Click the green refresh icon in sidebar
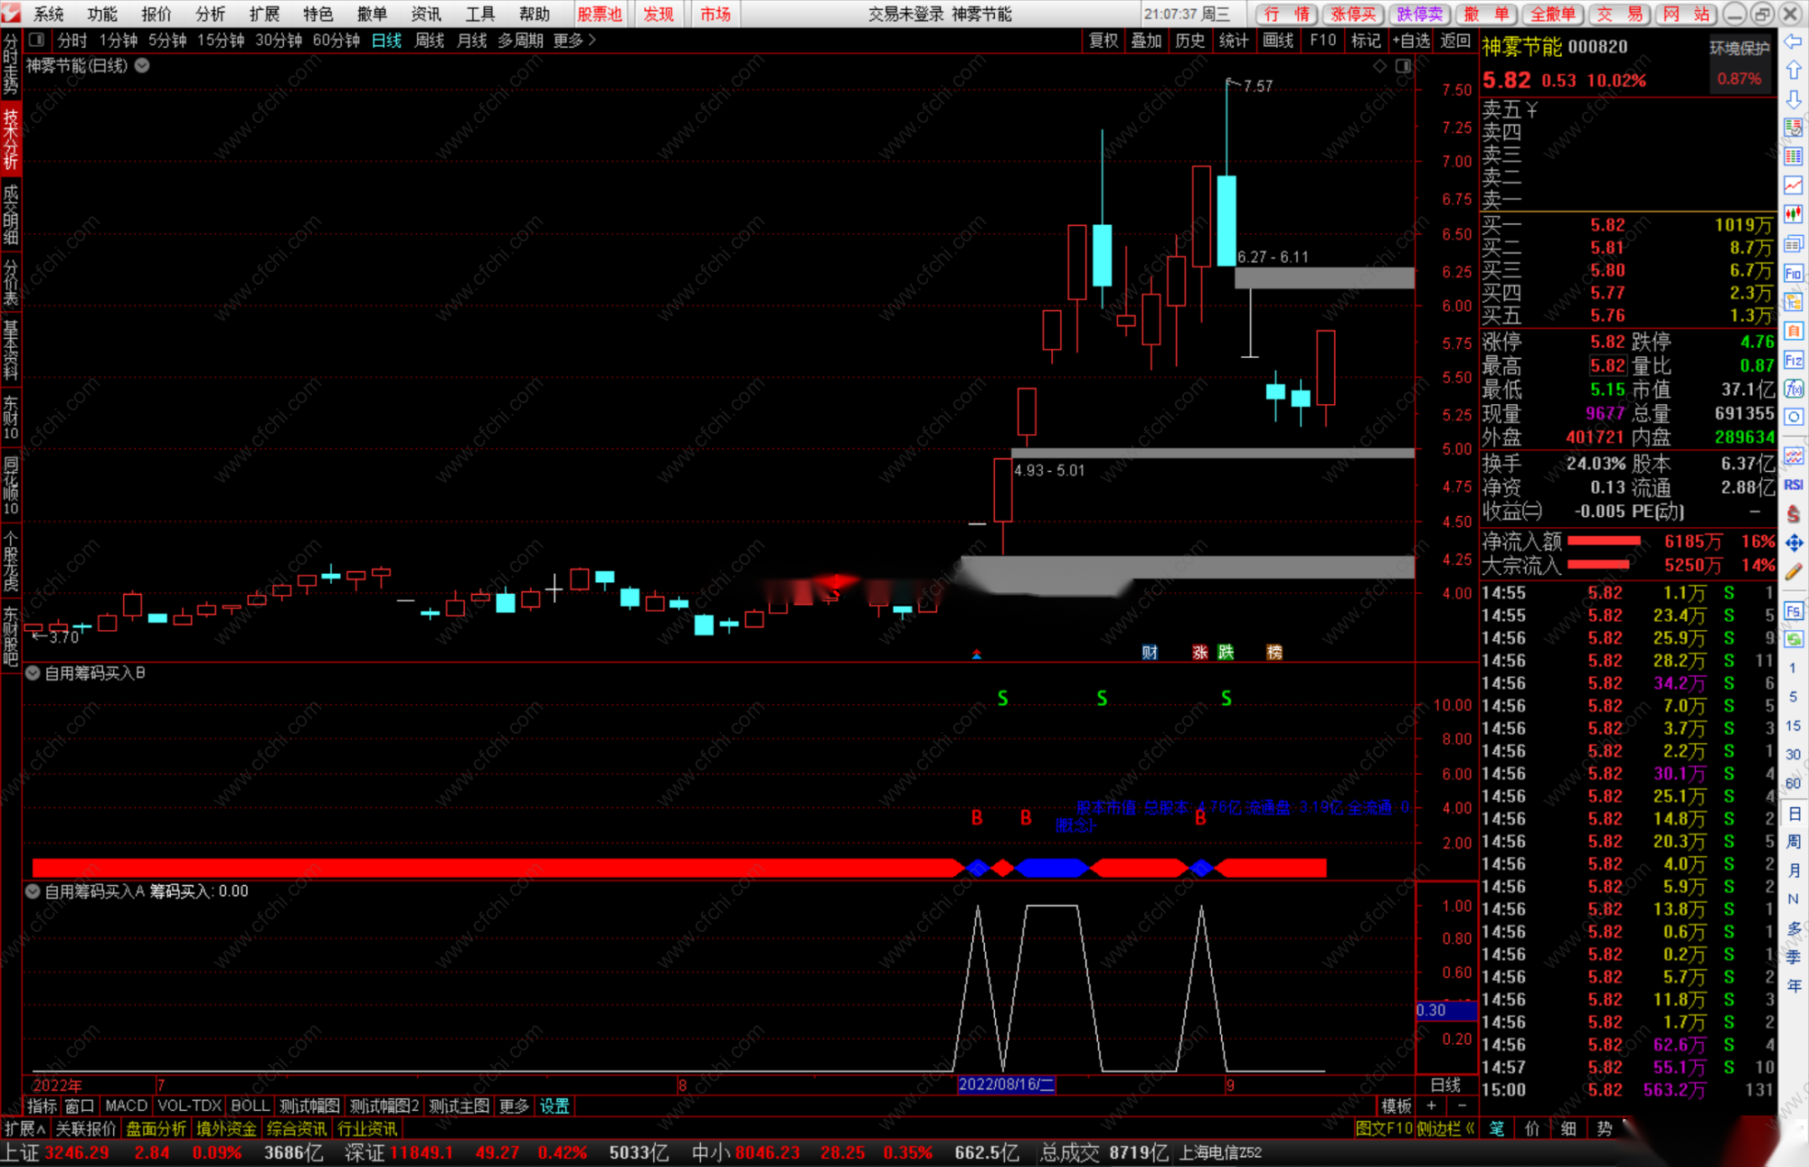Viewport: 1809px width, 1167px height. point(1794,640)
